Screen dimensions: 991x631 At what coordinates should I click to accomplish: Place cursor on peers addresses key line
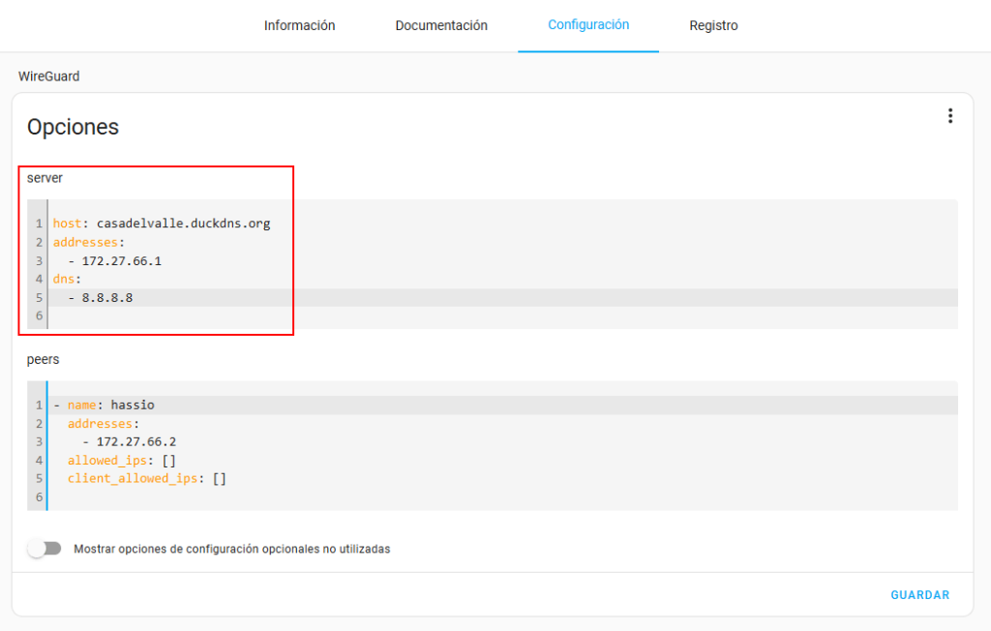[x=103, y=423]
